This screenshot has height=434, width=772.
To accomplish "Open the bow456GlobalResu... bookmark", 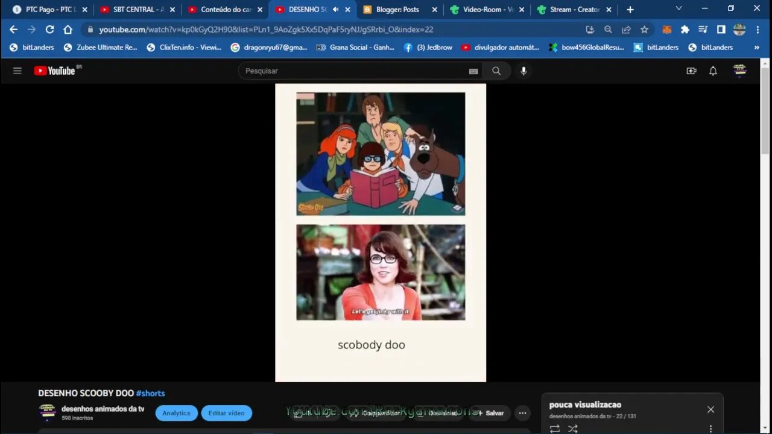I will (x=586, y=47).
